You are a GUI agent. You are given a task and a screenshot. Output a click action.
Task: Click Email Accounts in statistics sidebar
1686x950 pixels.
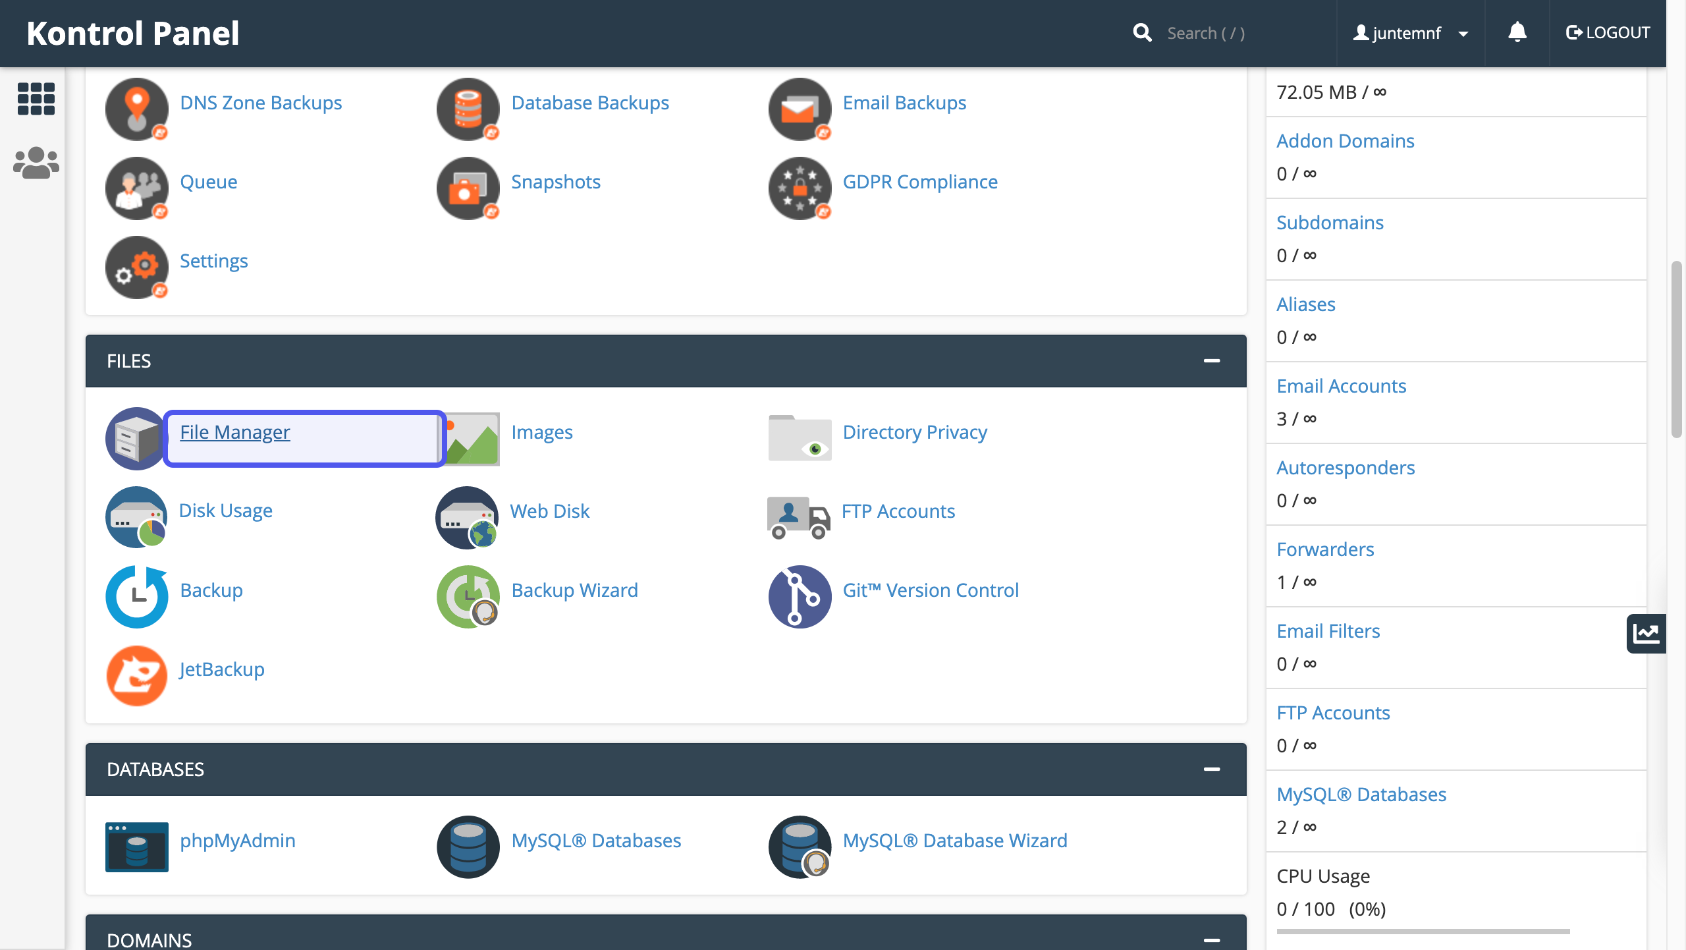click(1341, 385)
